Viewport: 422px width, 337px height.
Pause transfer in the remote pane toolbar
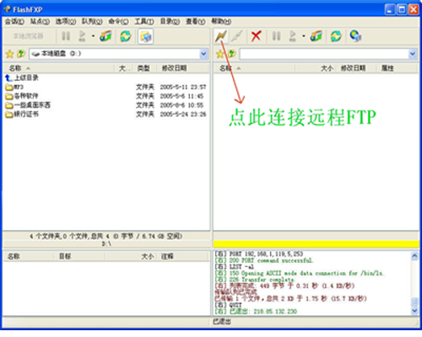[x=276, y=36]
